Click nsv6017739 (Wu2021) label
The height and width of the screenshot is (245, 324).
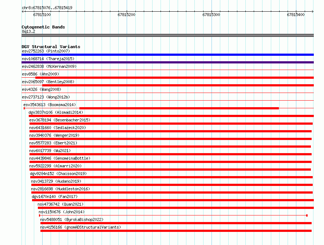(50, 151)
